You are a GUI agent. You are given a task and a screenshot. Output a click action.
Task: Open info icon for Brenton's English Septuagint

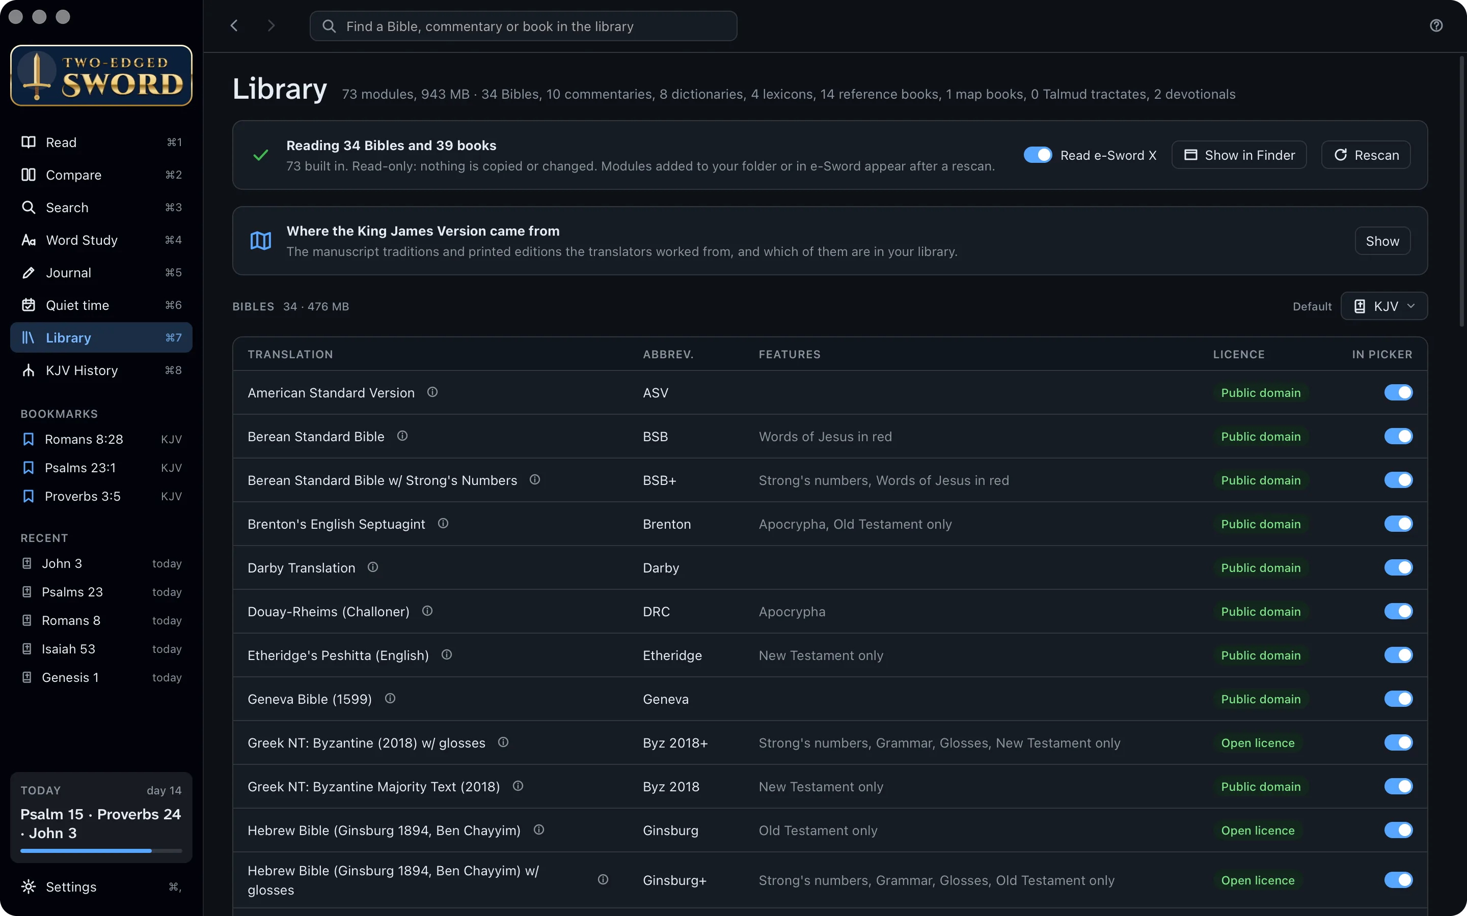coord(443,523)
